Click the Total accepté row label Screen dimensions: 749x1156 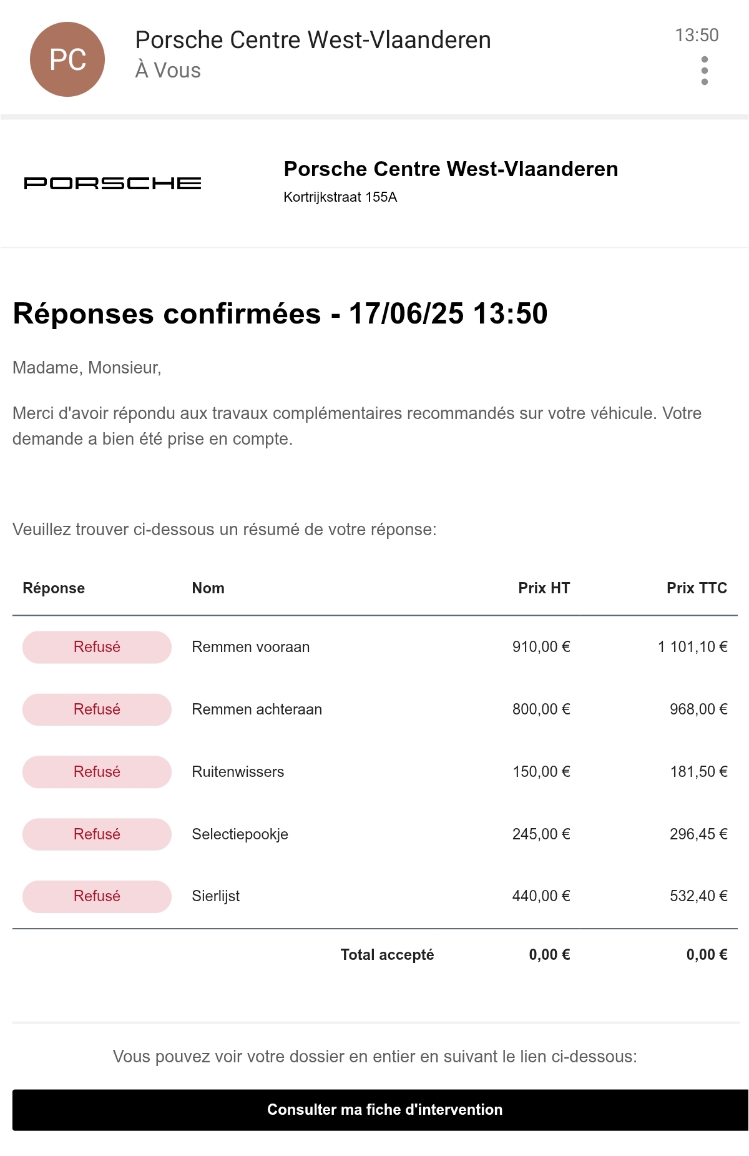387,955
